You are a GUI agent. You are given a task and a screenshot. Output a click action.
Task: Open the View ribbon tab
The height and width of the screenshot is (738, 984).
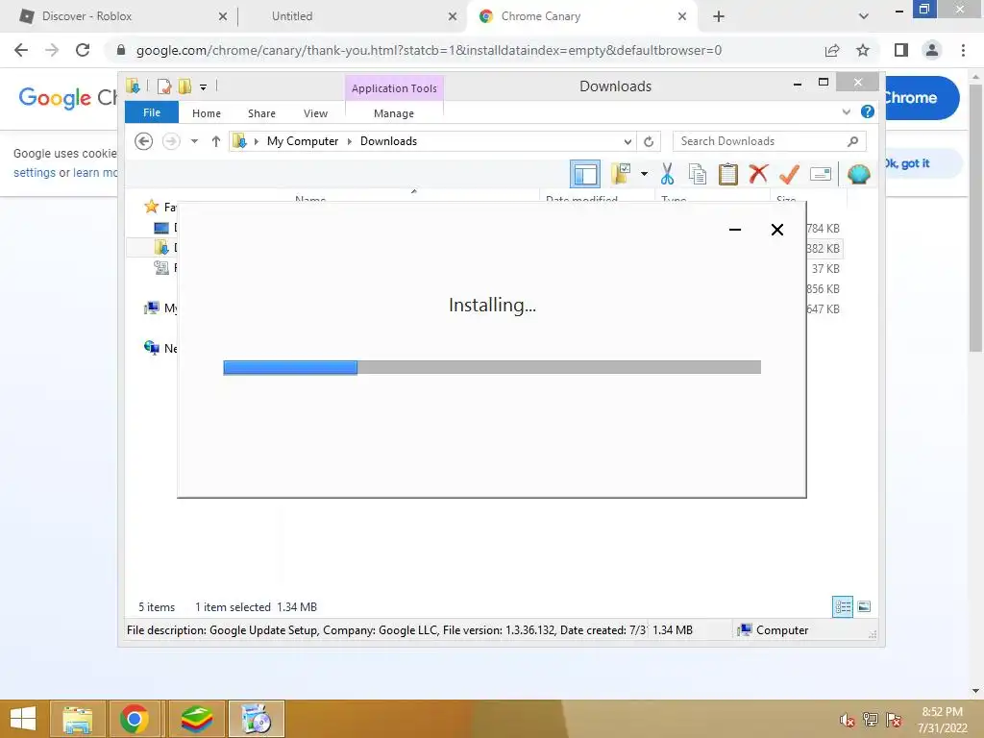[x=315, y=113]
